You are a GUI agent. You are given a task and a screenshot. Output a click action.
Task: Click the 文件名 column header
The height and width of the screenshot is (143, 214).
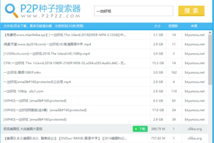pyautogui.click(x=44, y=26)
